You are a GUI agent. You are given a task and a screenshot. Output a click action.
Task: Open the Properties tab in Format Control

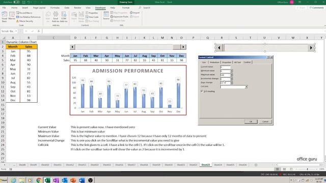(x=227, y=62)
